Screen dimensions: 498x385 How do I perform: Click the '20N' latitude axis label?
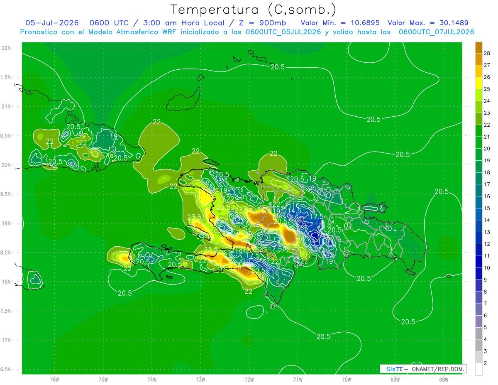(x=7, y=165)
